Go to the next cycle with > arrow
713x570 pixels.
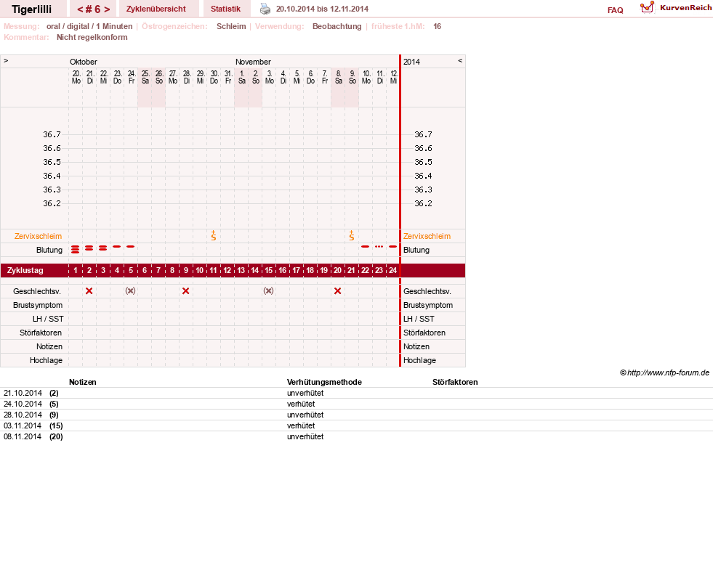pyautogui.click(x=107, y=9)
